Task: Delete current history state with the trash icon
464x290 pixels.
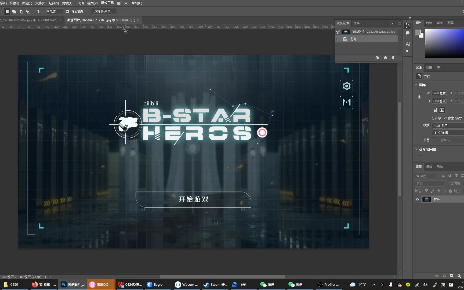Action: coord(393,58)
